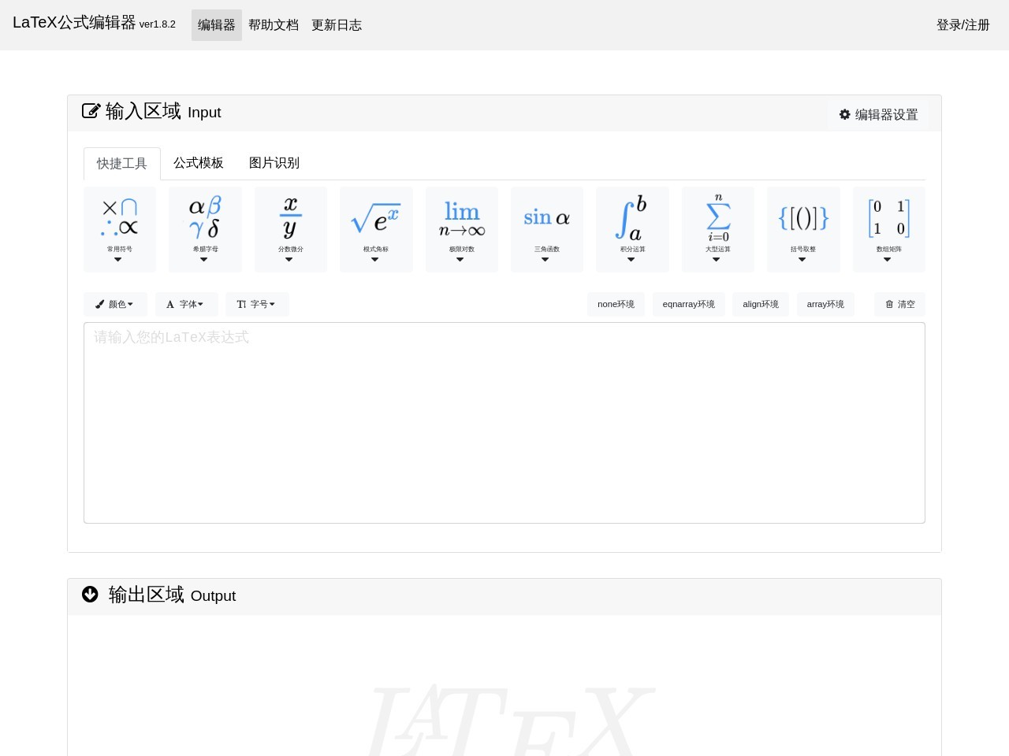Open the summation large operators (大型运算) palette
This screenshot has width=1009, height=756.
[718, 228]
